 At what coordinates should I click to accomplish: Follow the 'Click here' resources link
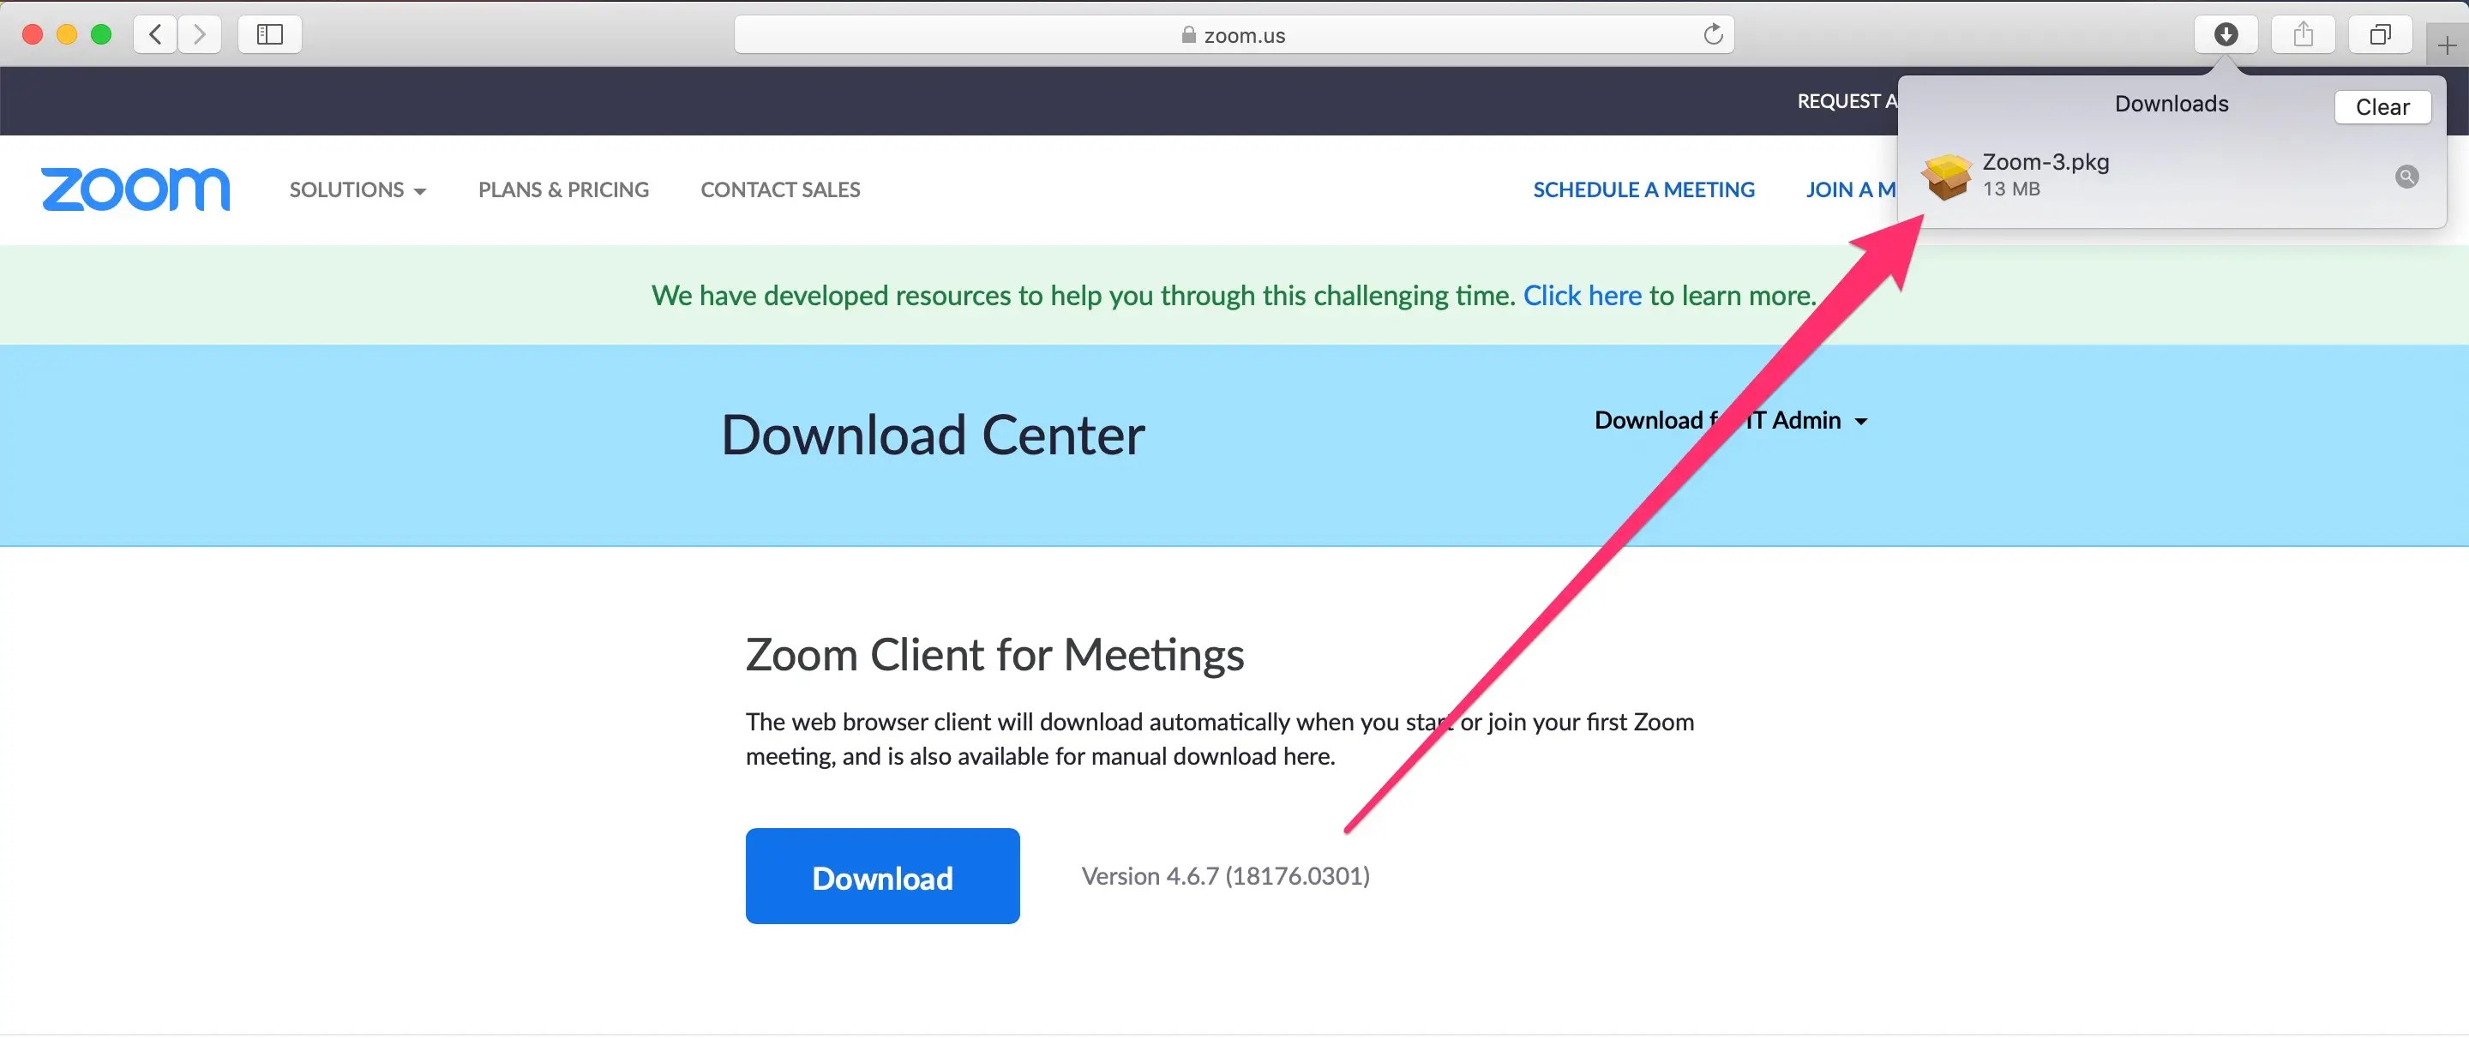pos(1582,295)
